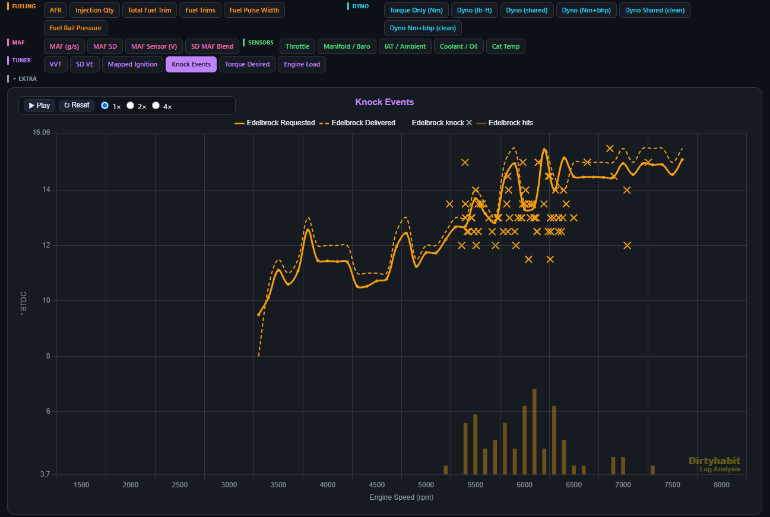Click the ° BTDC y-axis label
This screenshot has height=517, width=770.
click(x=24, y=303)
